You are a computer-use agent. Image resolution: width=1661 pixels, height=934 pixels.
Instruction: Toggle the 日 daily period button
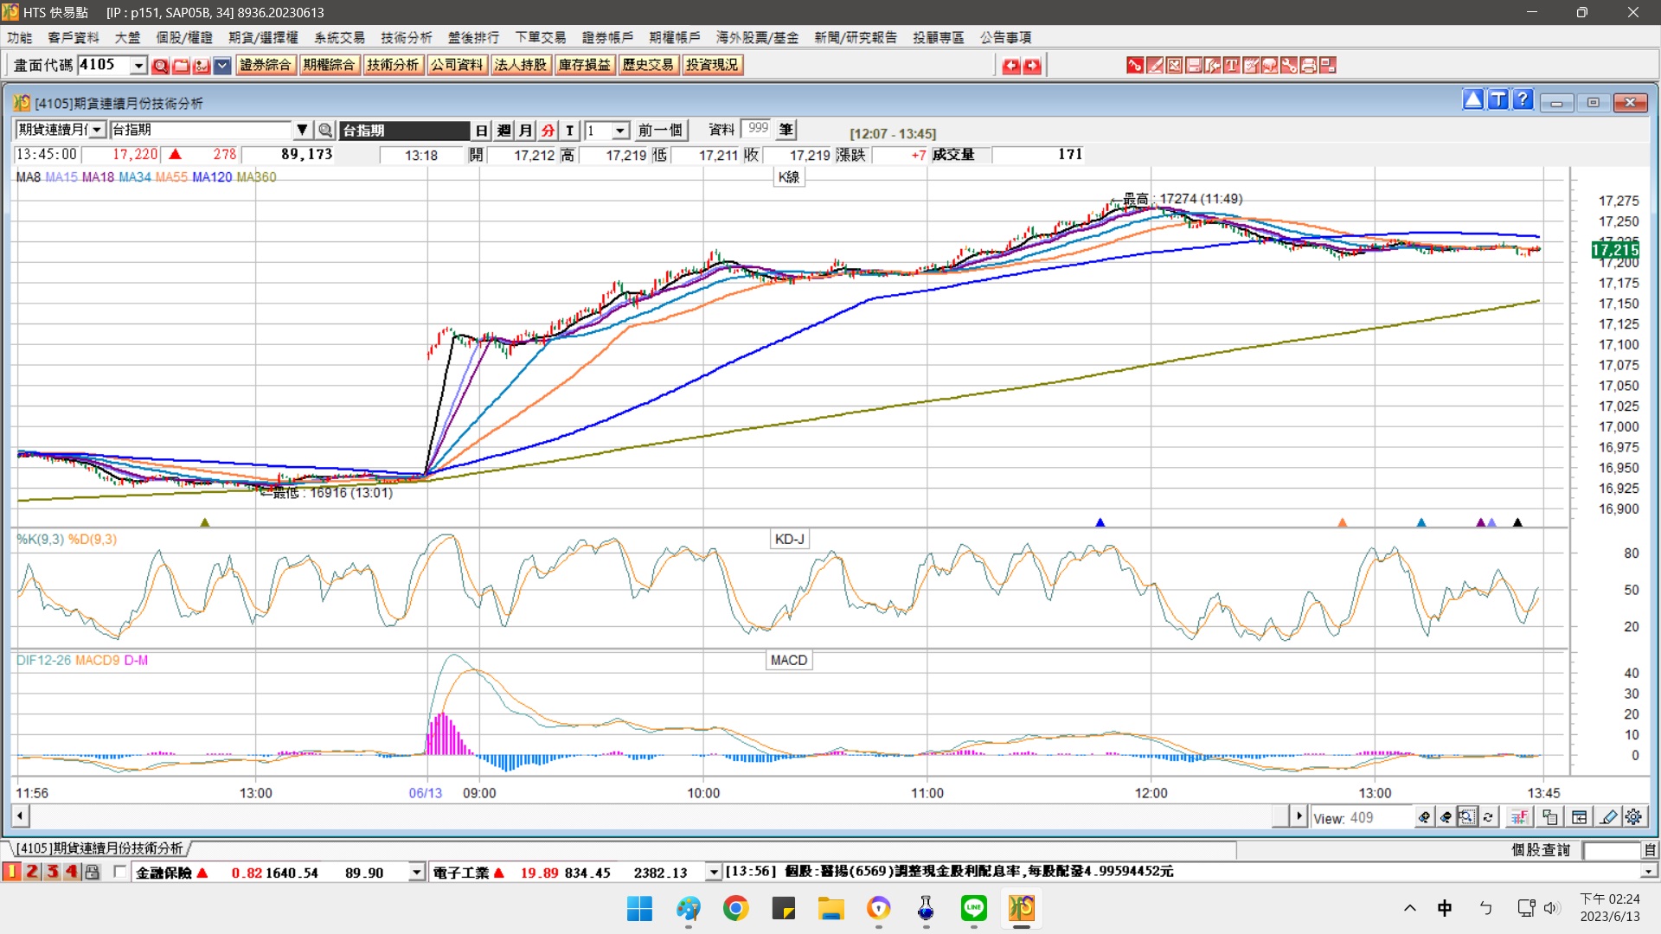[x=482, y=131]
